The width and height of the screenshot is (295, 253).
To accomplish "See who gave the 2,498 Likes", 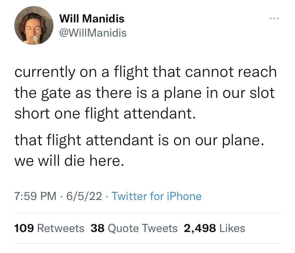I will 214,228.
